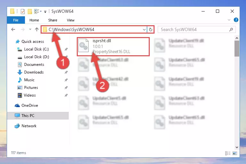The width and height of the screenshot is (246, 164).
Task: Click the pin icon next to Downloads
Action: (66, 72)
